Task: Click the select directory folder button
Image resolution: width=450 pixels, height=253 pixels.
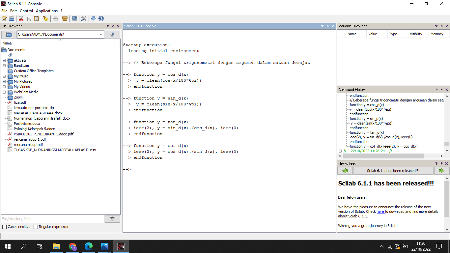Action: pos(9,34)
